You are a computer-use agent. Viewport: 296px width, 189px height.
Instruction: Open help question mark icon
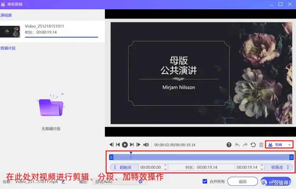[x=229, y=145]
